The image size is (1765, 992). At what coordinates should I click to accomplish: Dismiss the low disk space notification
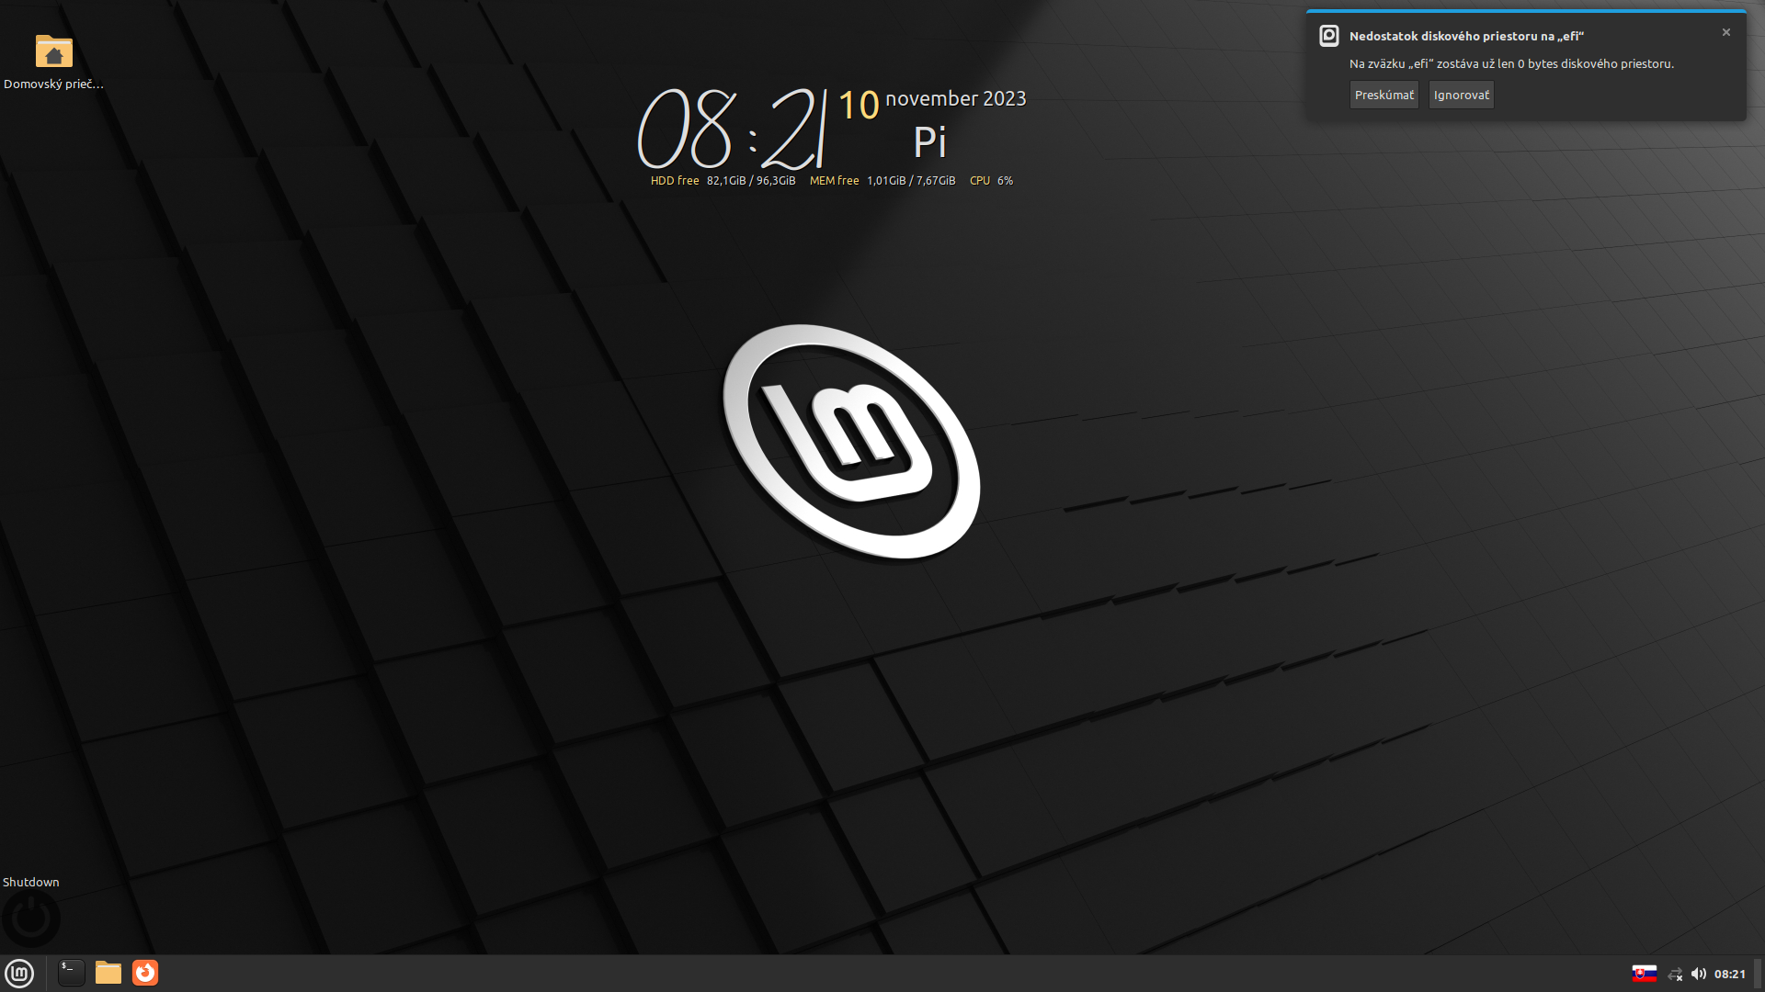coord(1725,32)
